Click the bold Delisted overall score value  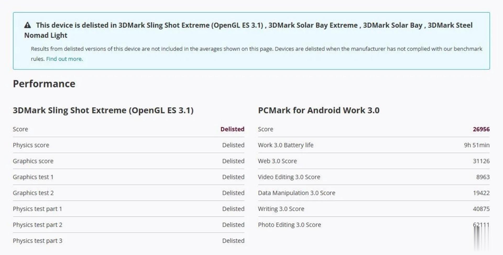click(232, 129)
